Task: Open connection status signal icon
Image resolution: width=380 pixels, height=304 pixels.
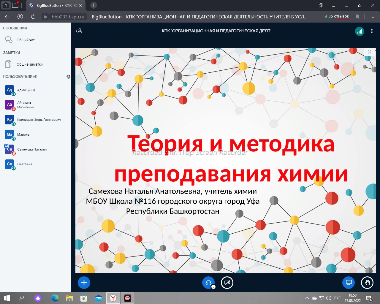Action: point(360,31)
